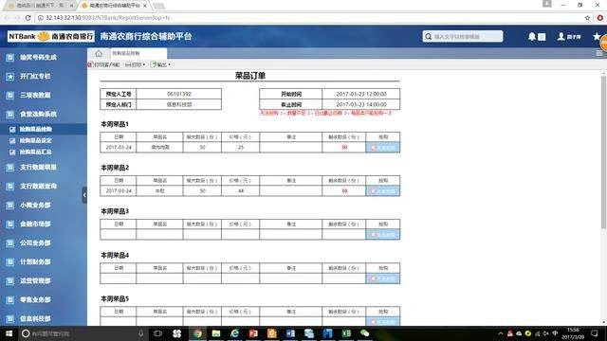Image resolution: width=607 pixels, height=341 pixels.
Task: Click the purchase button for 本周菜品1
Action: pyautogui.click(x=383, y=148)
